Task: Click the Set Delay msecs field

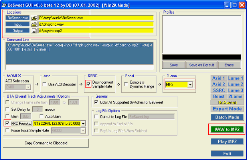Action: click(38, 109)
